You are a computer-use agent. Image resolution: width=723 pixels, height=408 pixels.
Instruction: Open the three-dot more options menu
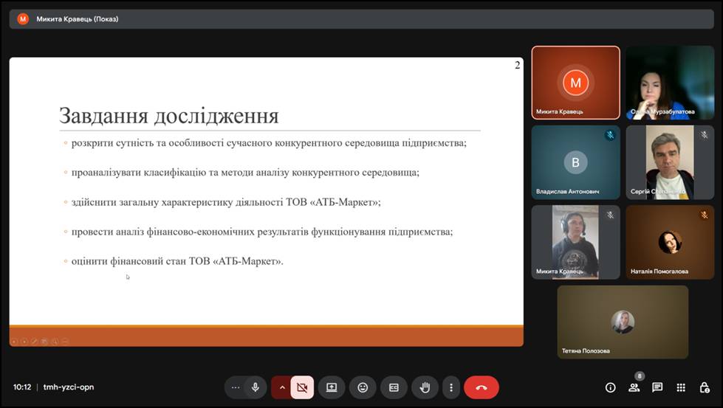click(x=450, y=387)
